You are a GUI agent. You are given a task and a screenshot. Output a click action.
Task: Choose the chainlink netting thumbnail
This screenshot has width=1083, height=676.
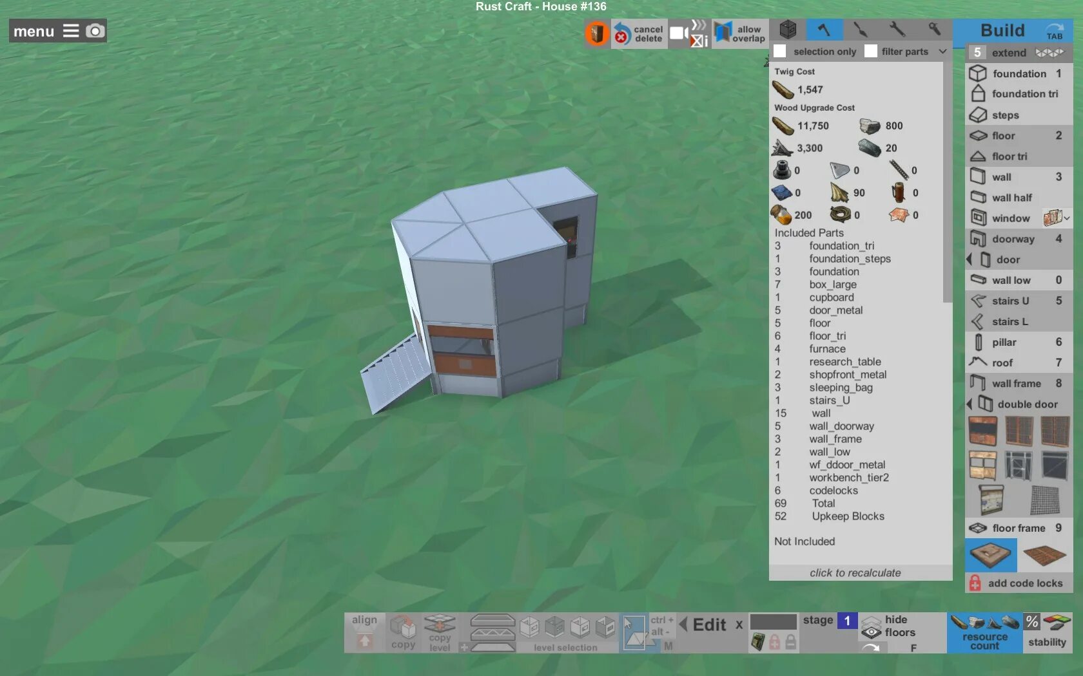click(x=1045, y=500)
